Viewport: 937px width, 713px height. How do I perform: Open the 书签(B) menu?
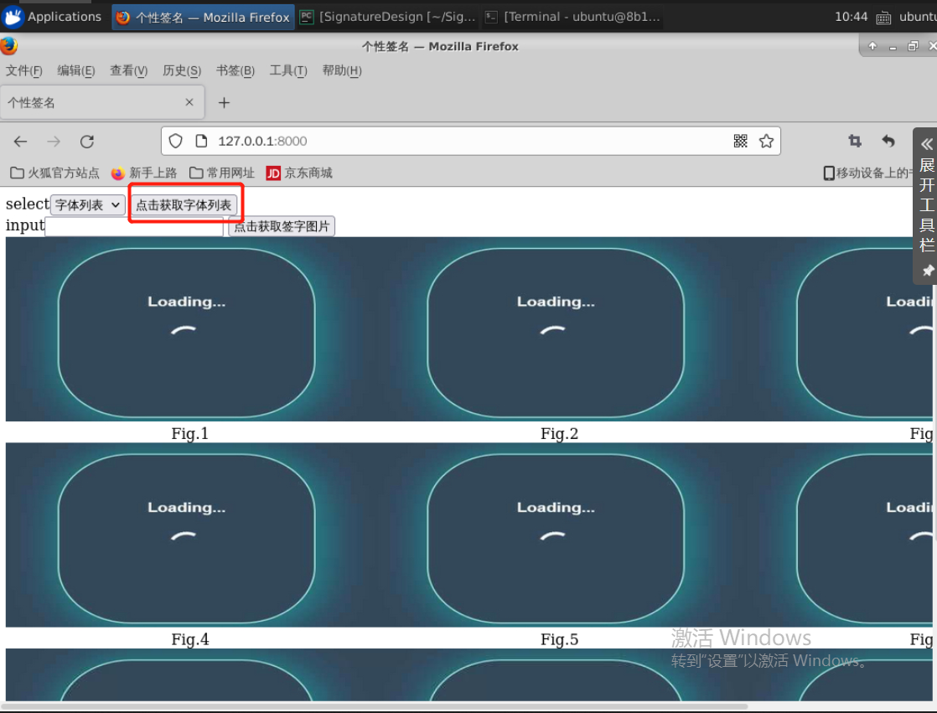tap(235, 71)
